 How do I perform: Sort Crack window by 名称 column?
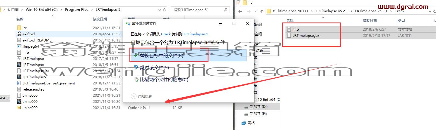click(x=290, y=21)
